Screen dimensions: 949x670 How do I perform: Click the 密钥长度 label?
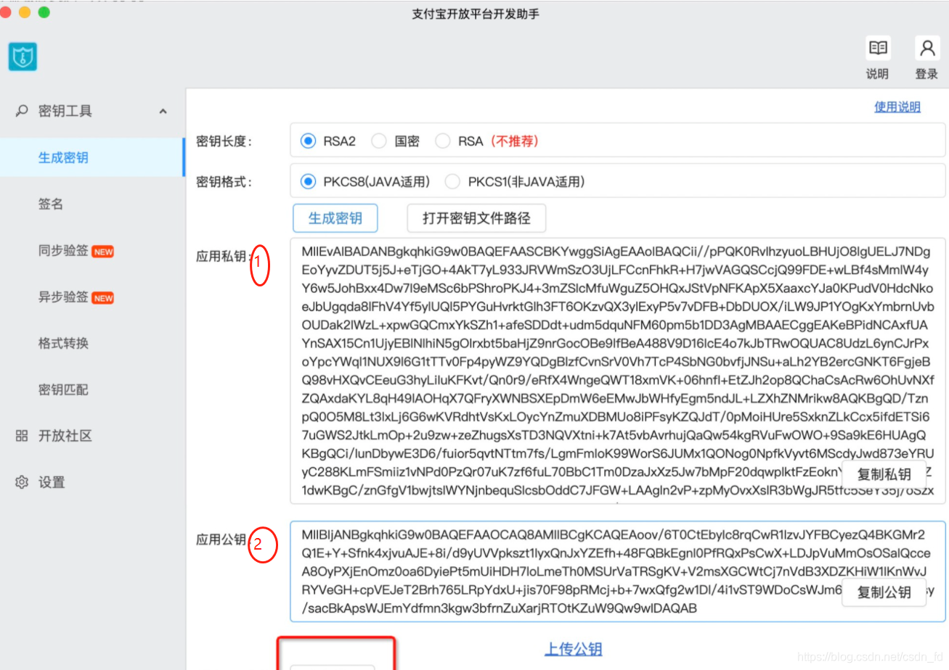tap(224, 141)
